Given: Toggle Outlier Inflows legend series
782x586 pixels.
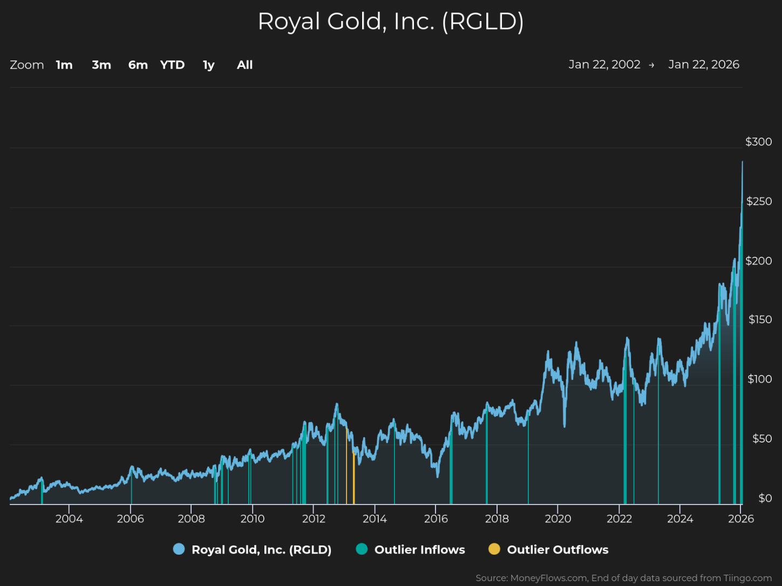Looking at the screenshot, I should (x=410, y=549).
